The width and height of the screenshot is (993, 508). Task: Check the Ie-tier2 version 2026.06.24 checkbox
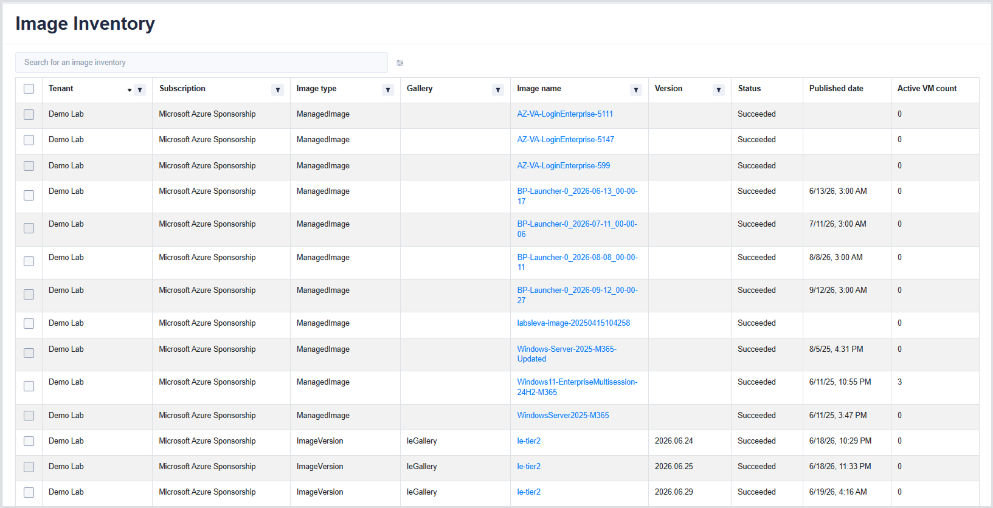click(29, 441)
